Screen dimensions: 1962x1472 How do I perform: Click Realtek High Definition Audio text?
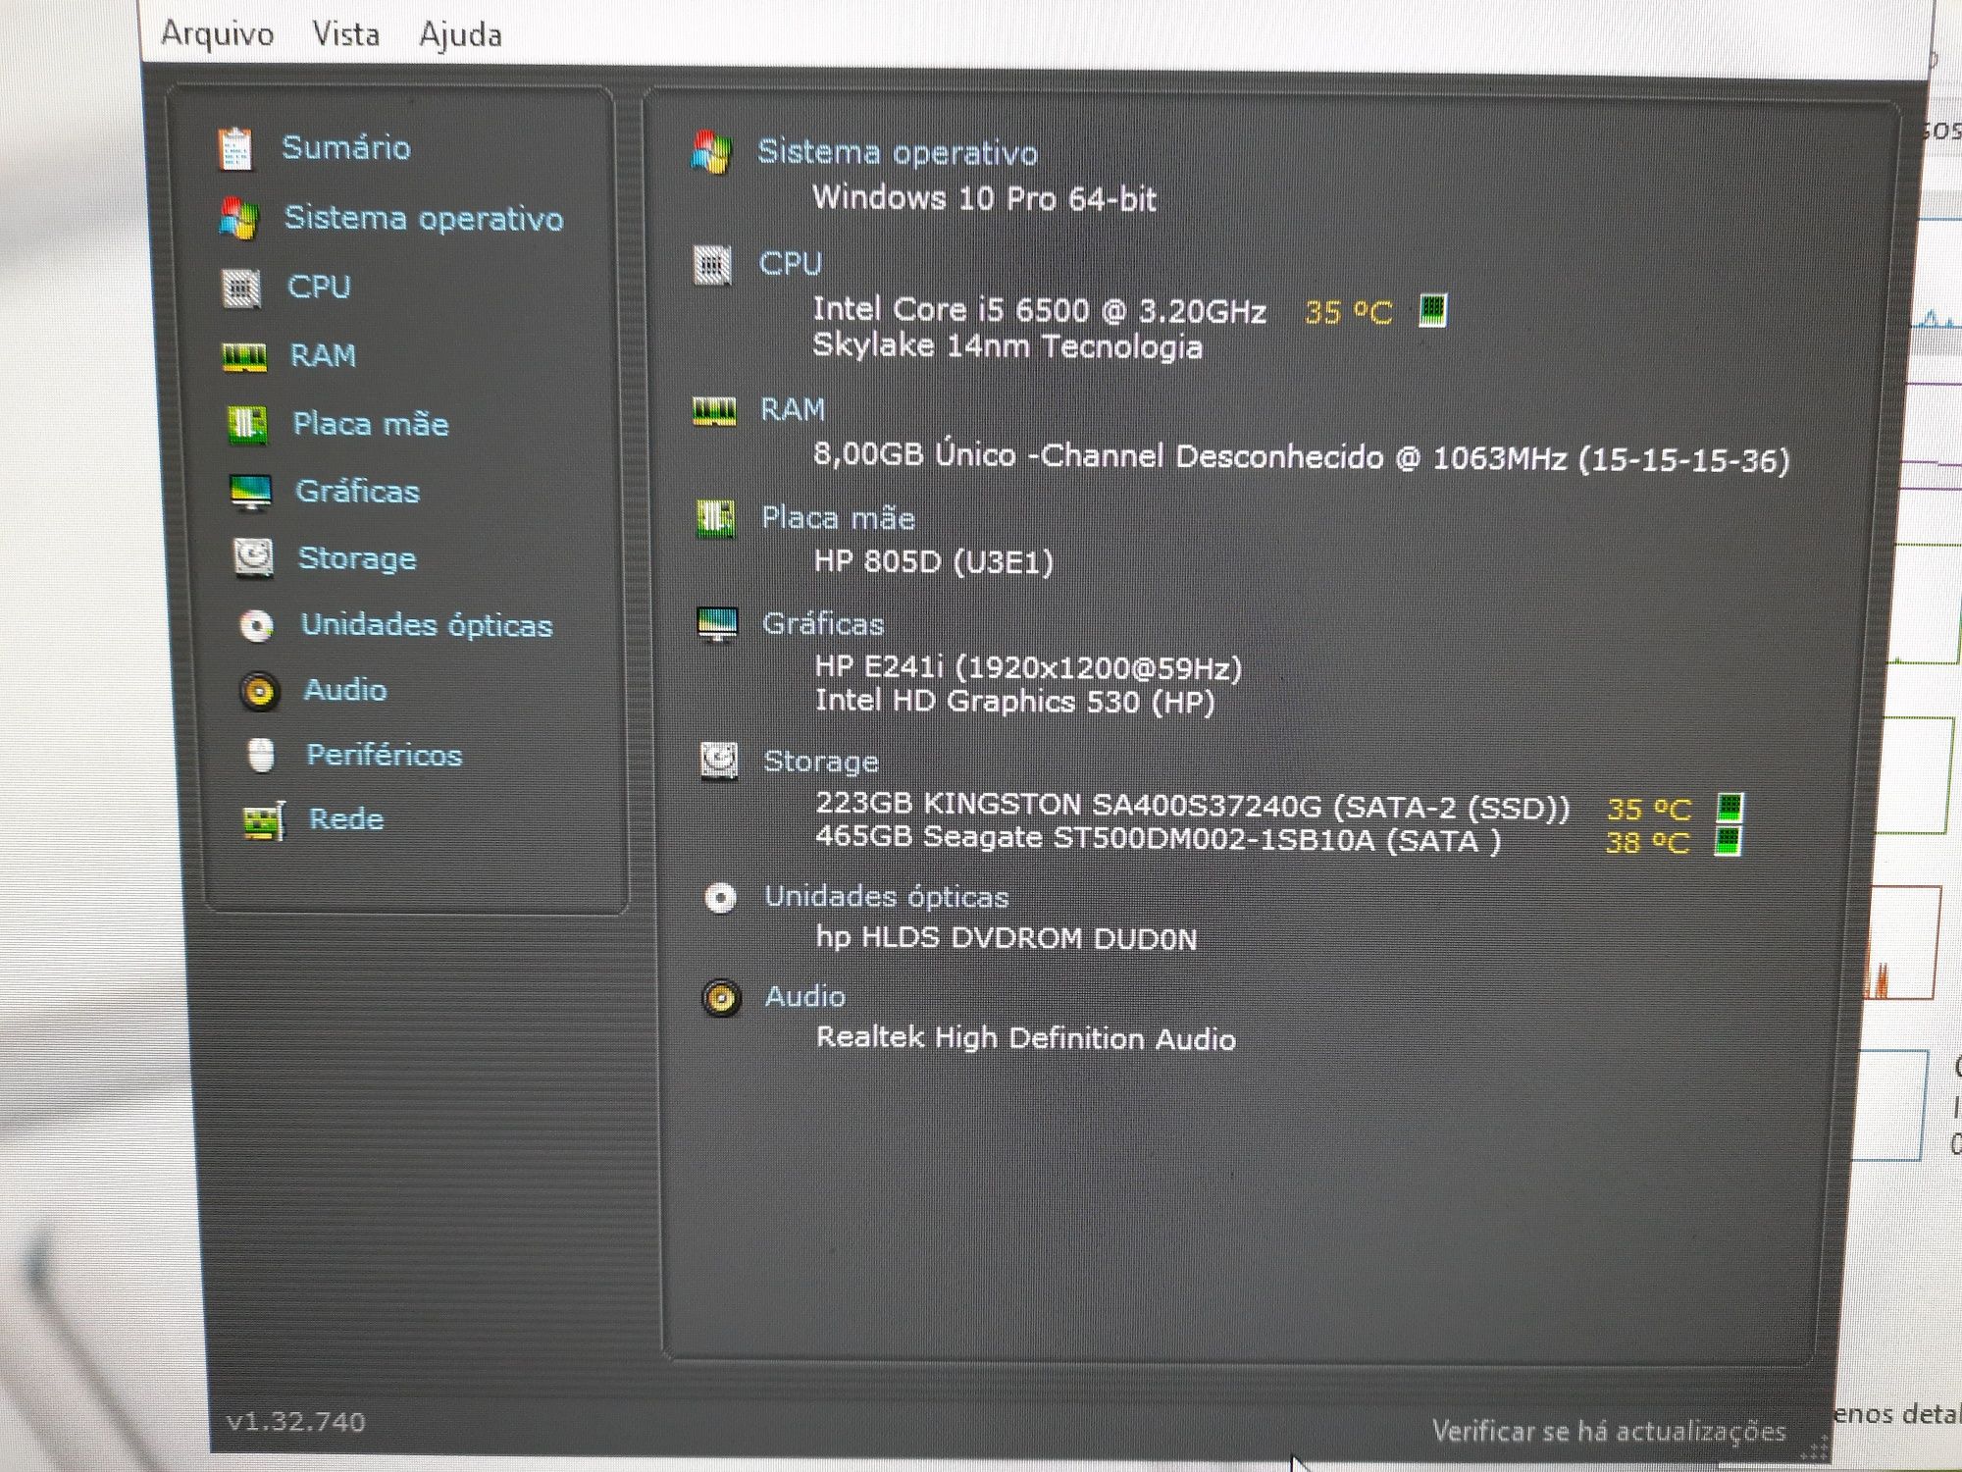click(x=1026, y=1038)
